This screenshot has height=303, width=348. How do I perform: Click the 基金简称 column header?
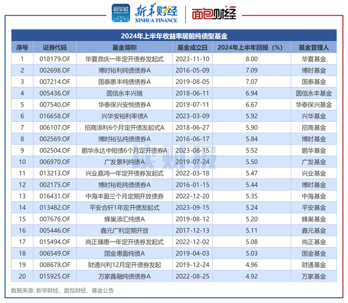point(124,48)
